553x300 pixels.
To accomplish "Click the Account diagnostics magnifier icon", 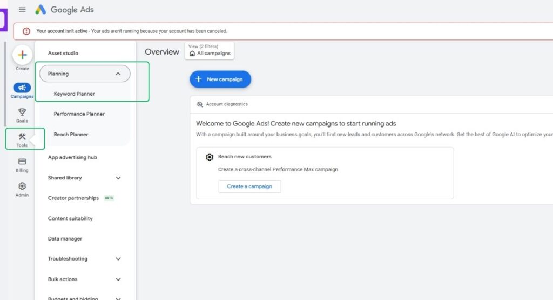I will 200,104.
